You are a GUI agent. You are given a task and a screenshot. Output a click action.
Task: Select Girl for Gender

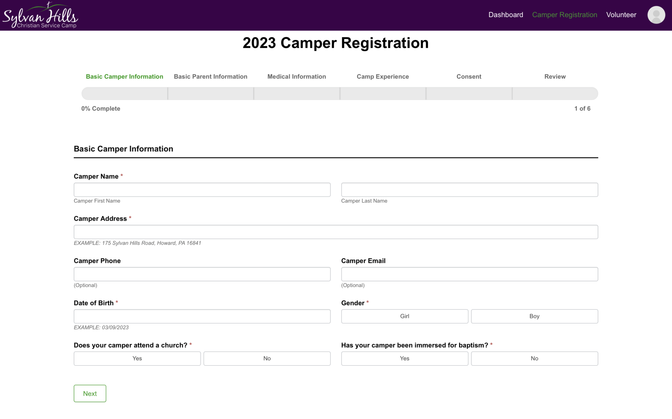coord(404,316)
